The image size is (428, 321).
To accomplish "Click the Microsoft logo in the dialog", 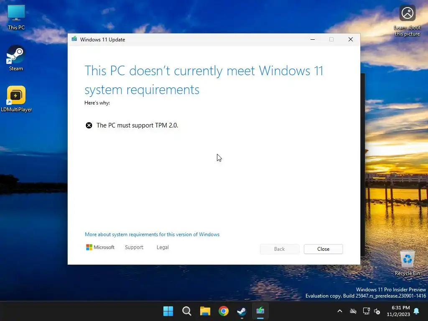I will pos(100,247).
